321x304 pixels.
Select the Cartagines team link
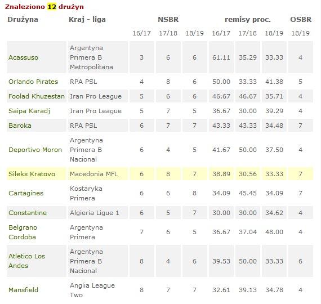pos(26,193)
